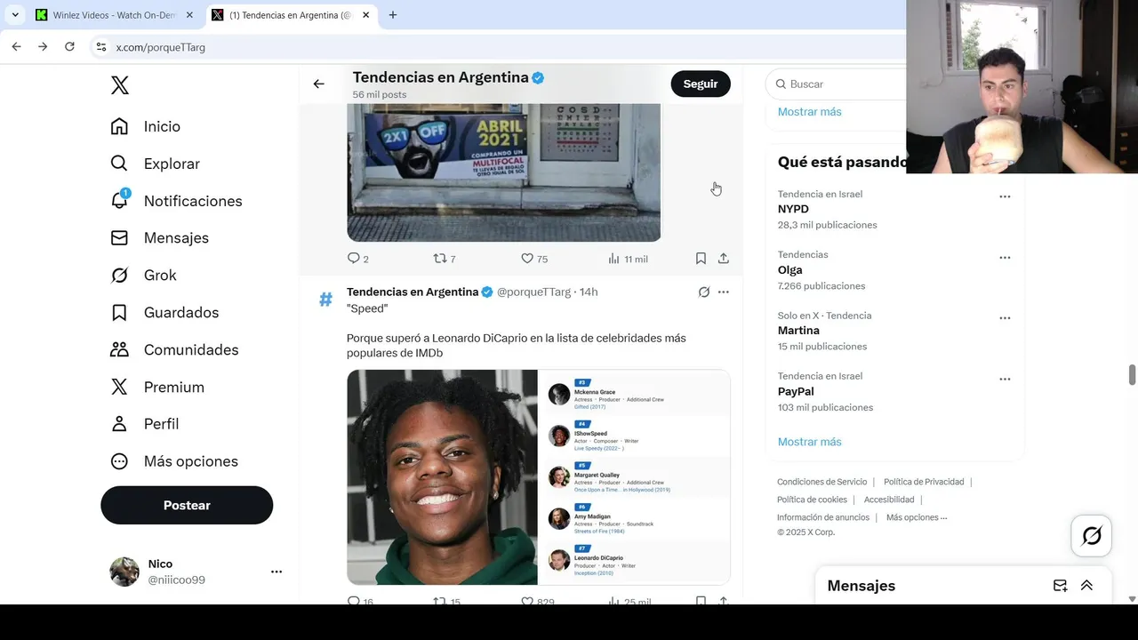The height and width of the screenshot is (640, 1138).
Task: Switch to Winlez Videos tab
Action: (114, 15)
